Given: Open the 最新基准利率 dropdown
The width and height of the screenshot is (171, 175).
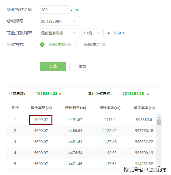Looking at the screenshot, I should [60, 33].
